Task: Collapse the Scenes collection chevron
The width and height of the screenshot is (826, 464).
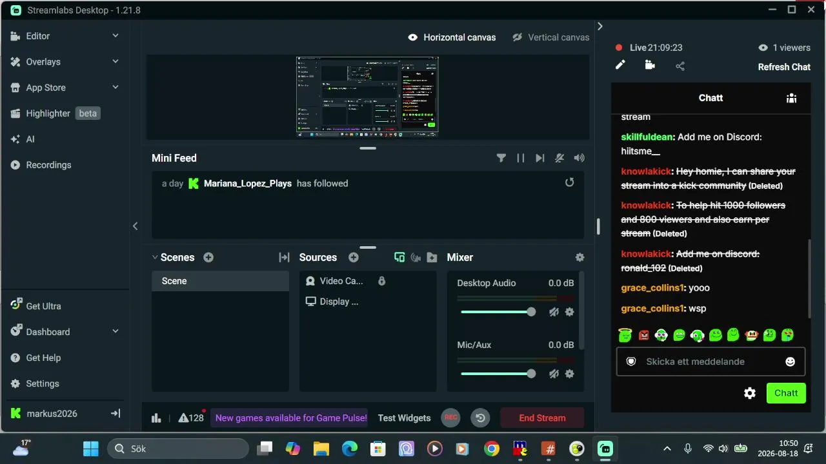Action: pos(155,257)
